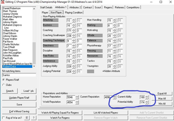Select the Clubs radio button

coord(4,85)
